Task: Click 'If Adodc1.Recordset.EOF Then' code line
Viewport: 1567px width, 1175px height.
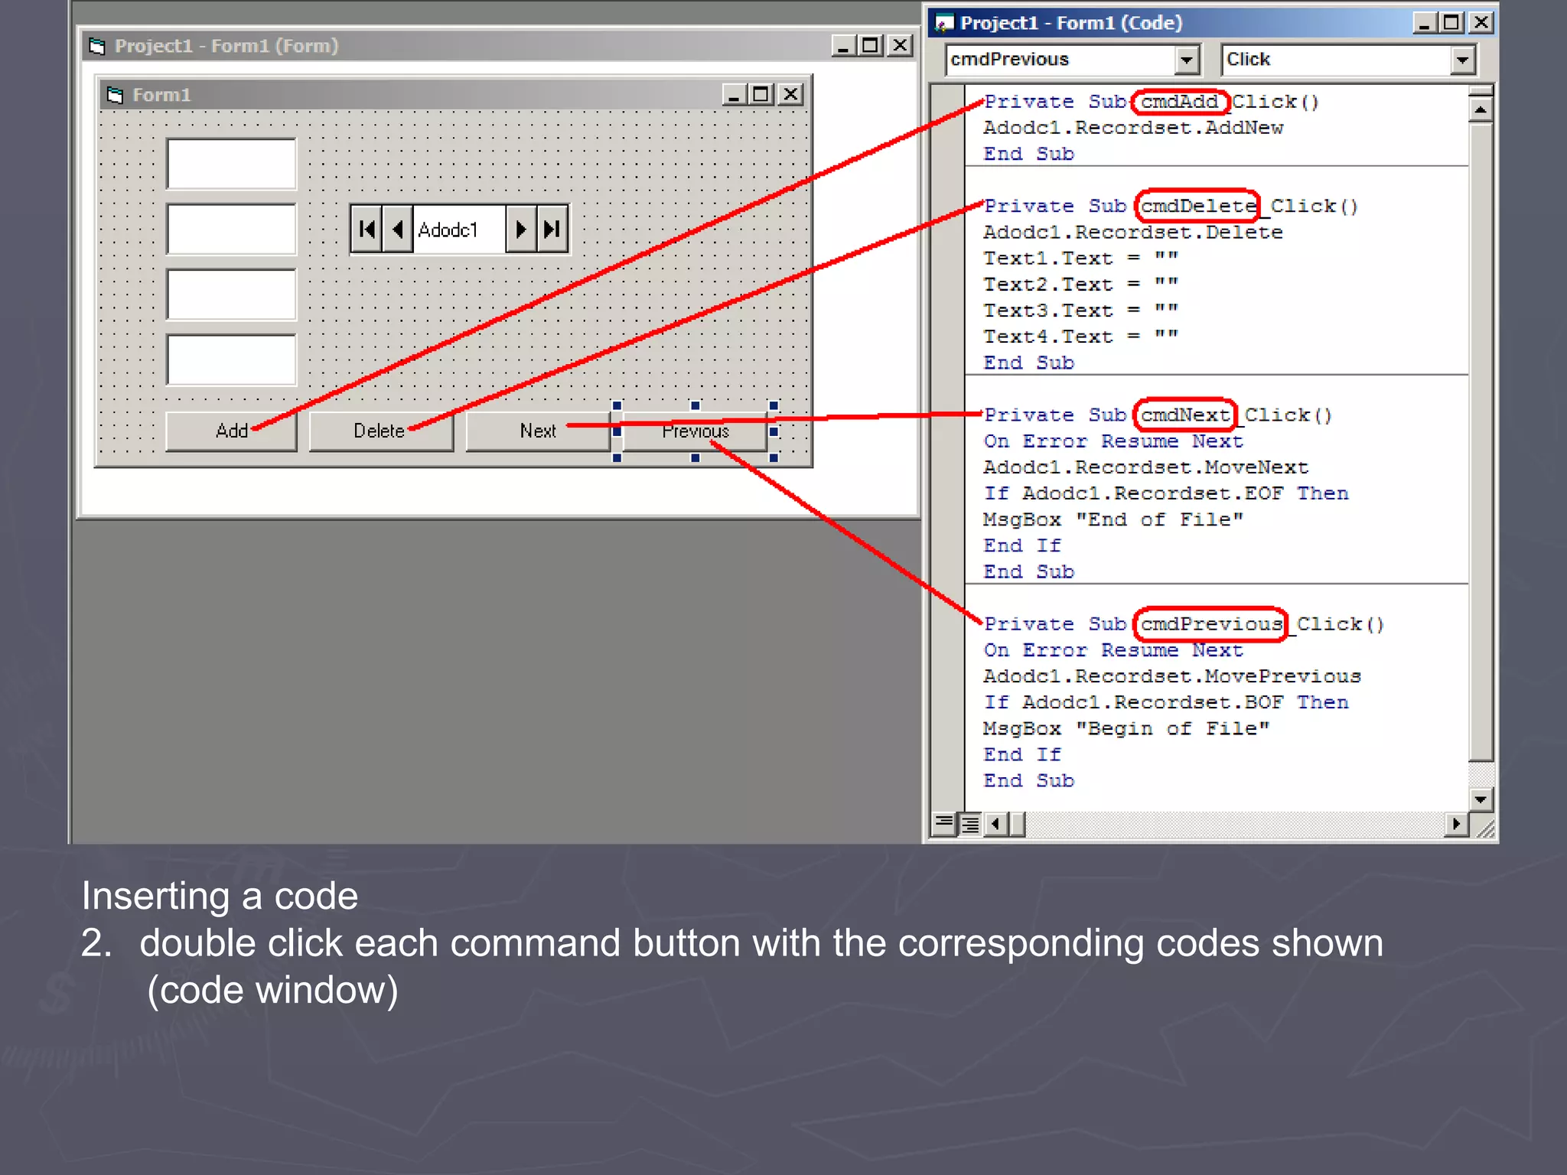Action: click(x=1166, y=493)
